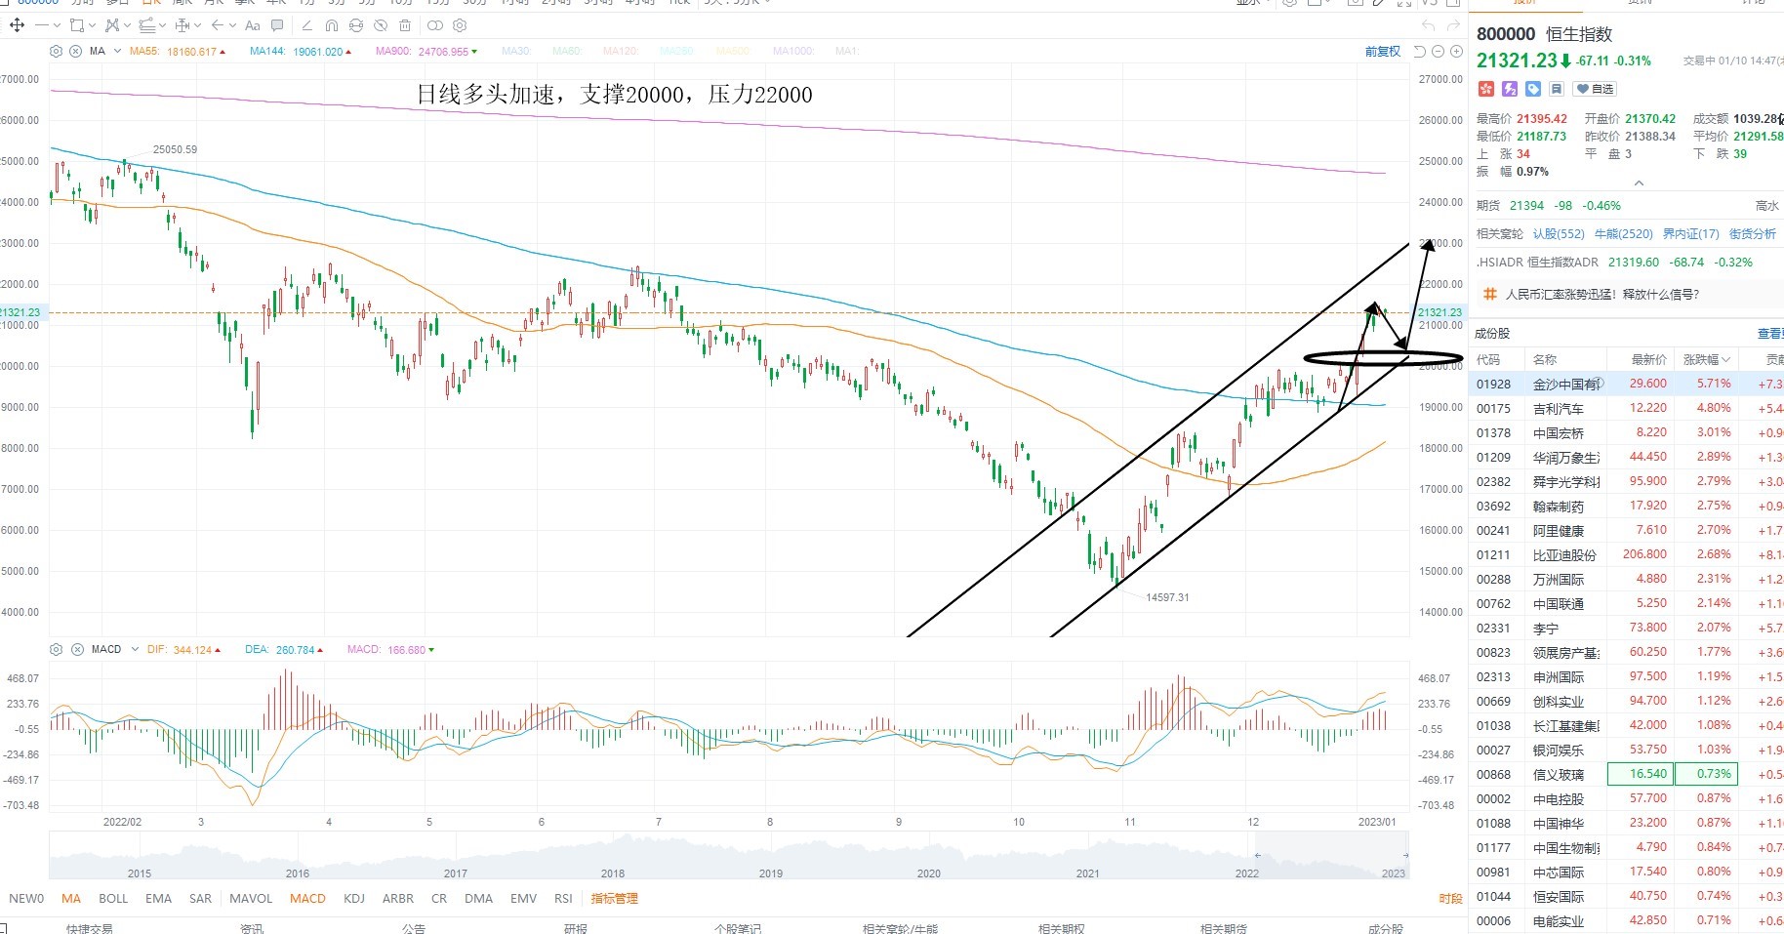Zoom out the chart with minus icon
This screenshot has height=934, width=1784.
pyautogui.click(x=1439, y=52)
